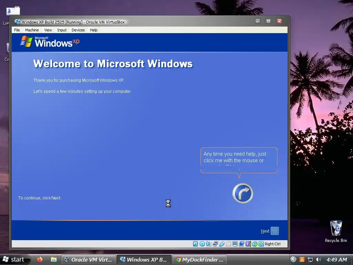Select the user folder desktop icon top-left
The image size is (353, 265).
pyautogui.click(x=13, y=11)
